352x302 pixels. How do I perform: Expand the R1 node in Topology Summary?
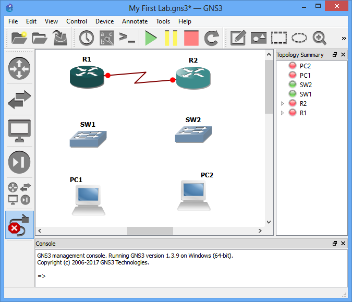click(x=283, y=113)
